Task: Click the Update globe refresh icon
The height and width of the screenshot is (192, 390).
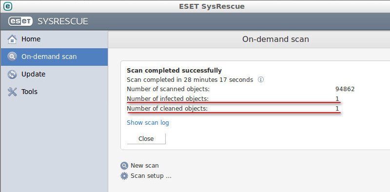Action: pyautogui.click(x=12, y=74)
